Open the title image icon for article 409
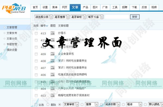Screen dimensions: 163x107 (x=53, y=54)
